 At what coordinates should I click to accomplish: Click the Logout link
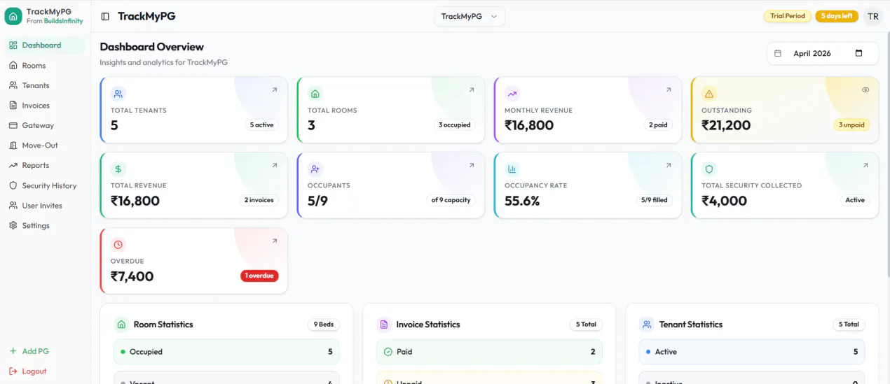[x=28, y=371]
